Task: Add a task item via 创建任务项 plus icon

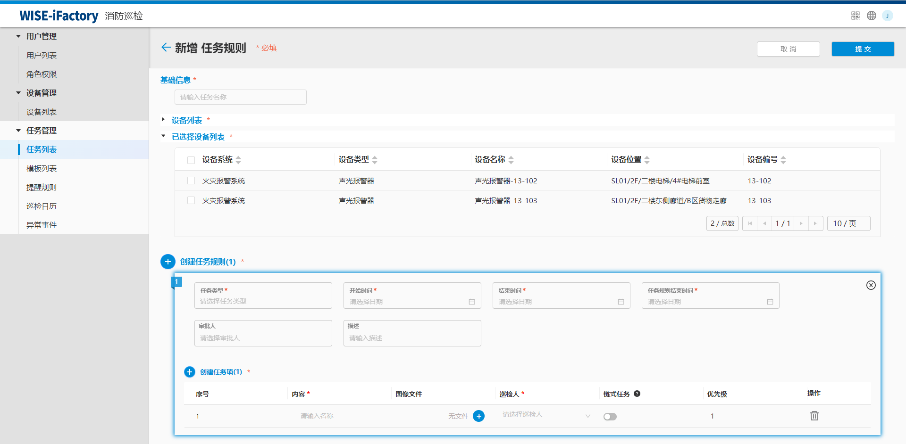Action: [x=190, y=372]
